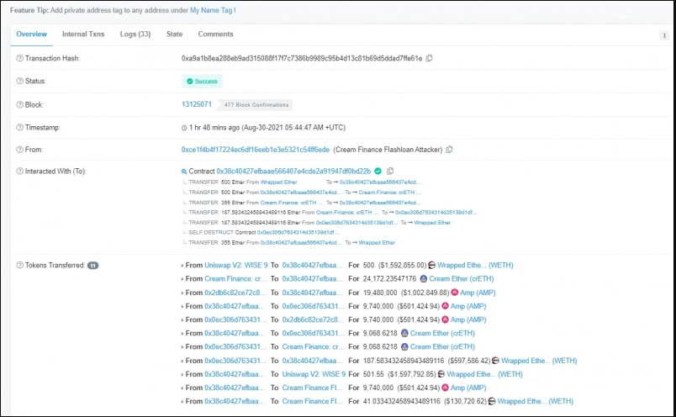Click WETH icon in 41.033432458943489116 row
Screen dimensions: 676x417
(492, 402)
